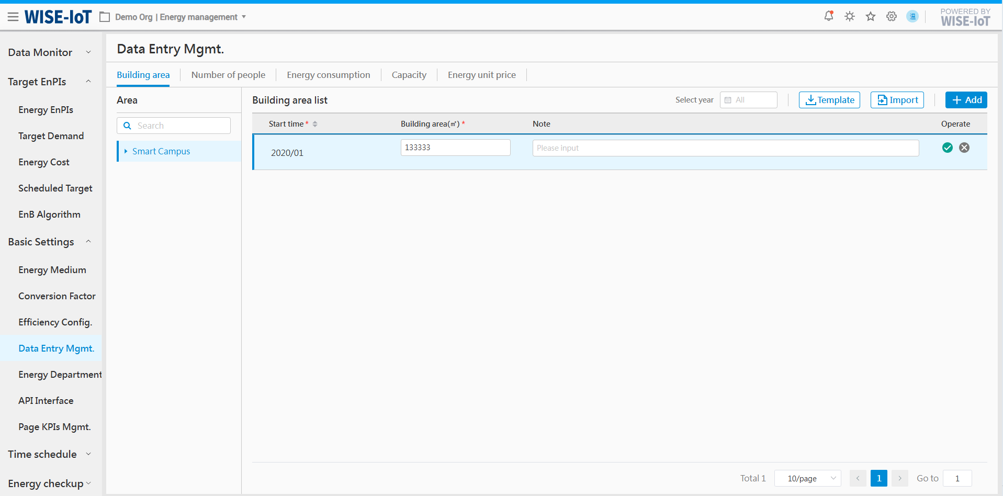Click the Note input field

[x=725, y=148]
